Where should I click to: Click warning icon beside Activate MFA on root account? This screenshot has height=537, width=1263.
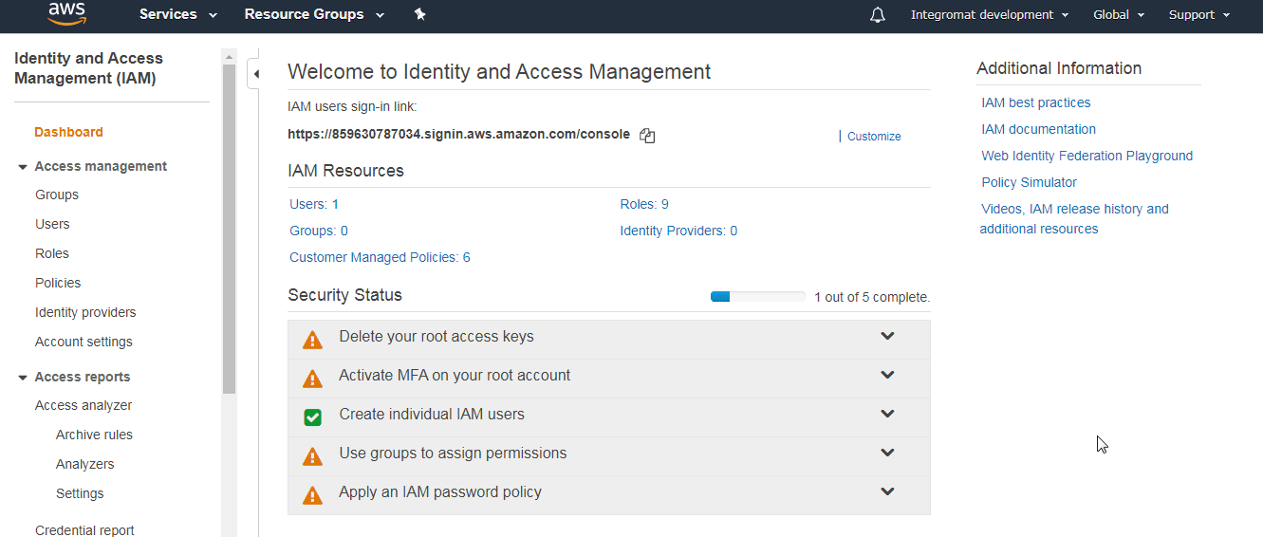click(312, 379)
